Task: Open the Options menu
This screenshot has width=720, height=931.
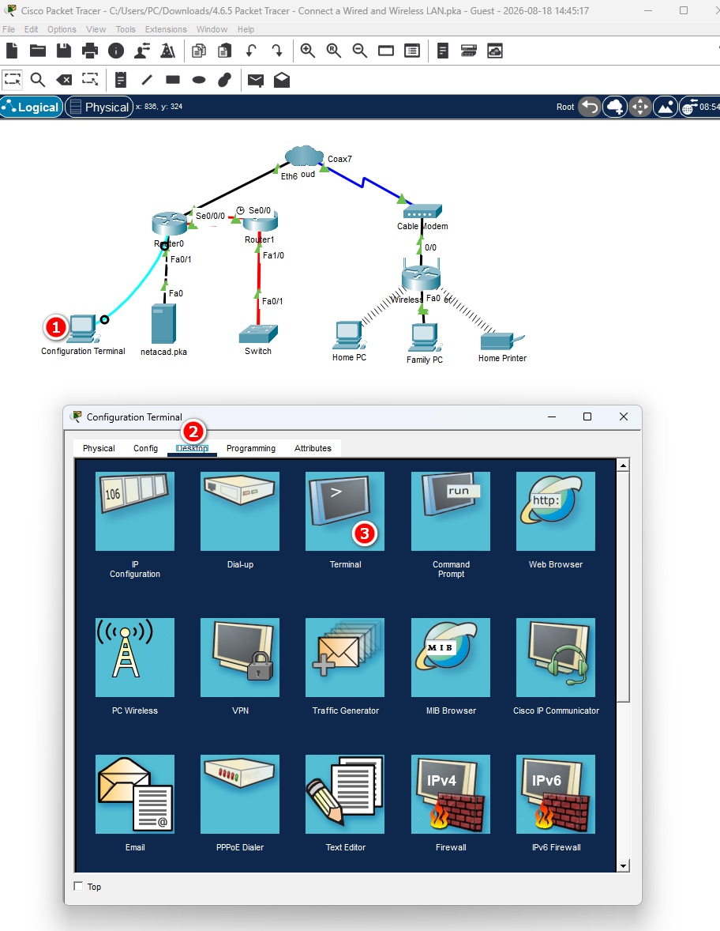Action: (x=62, y=29)
